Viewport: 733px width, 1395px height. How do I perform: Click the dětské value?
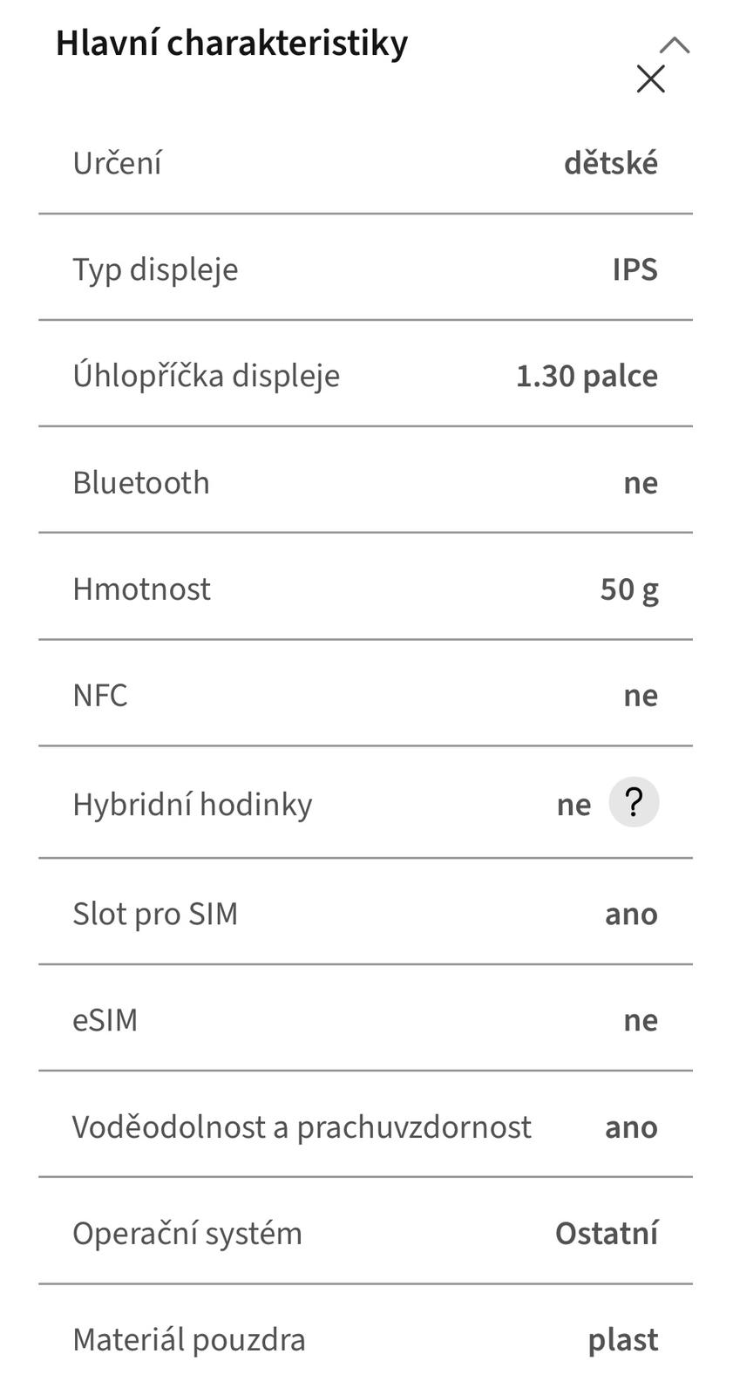(x=610, y=163)
